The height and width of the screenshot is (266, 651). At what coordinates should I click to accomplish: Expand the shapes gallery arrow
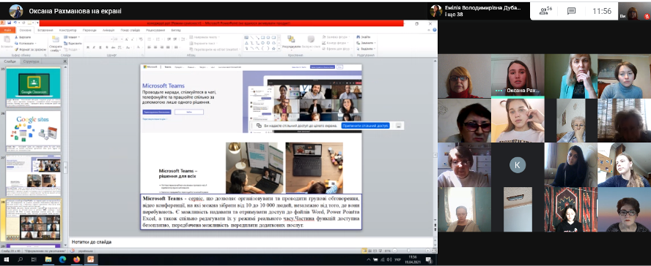tap(279, 48)
